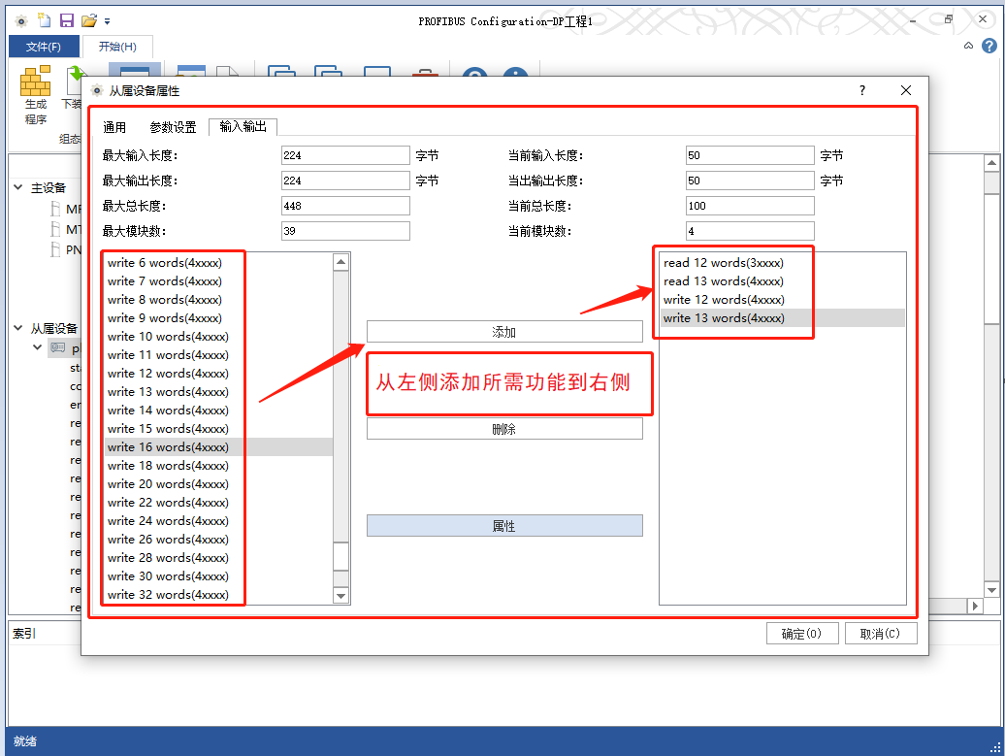
Task: Click the gear icon in the 从属设备属性 title bar
Action: coord(96,89)
